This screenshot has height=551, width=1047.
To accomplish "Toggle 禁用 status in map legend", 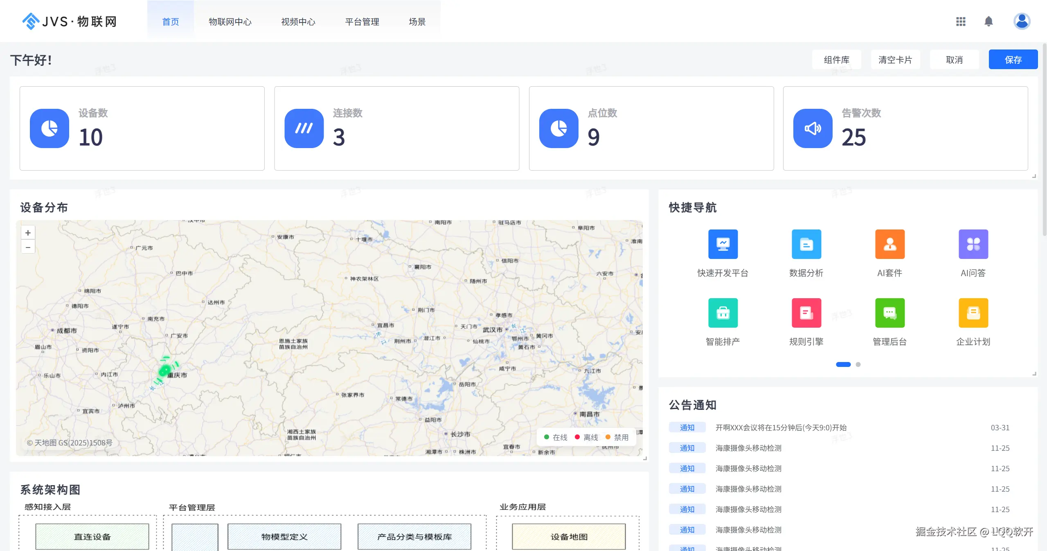I will pyautogui.click(x=617, y=437).
